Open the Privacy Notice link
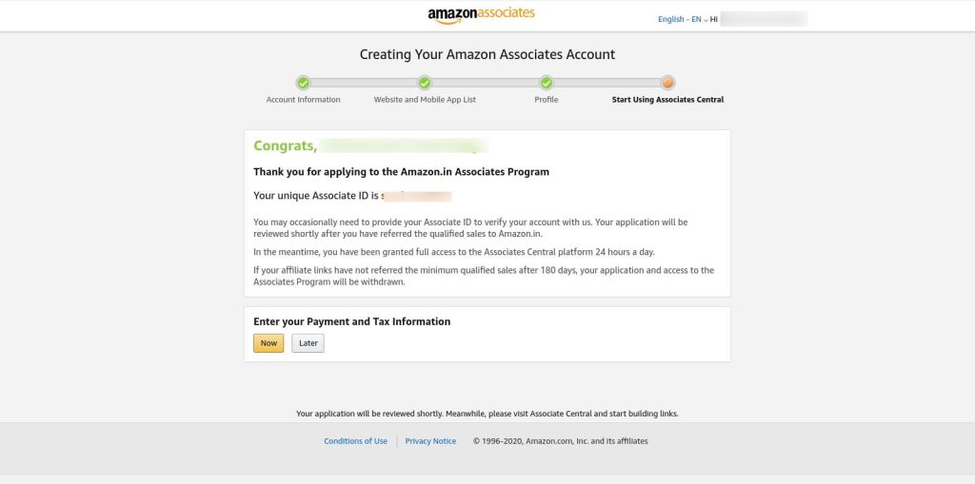975x484 pixels. (x=430, y=441)
